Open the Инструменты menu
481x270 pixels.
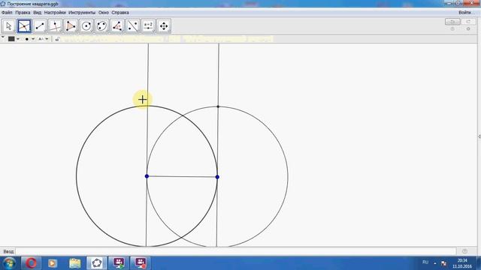[x=82, y=13]
